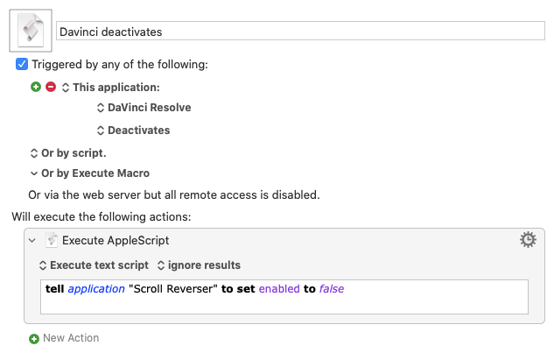Open the action gear settings menu
554x353 pixels.
527,240
